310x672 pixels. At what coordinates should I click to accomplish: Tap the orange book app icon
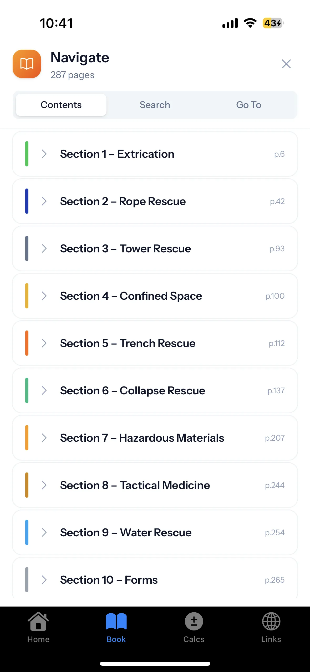pos(27,64)
